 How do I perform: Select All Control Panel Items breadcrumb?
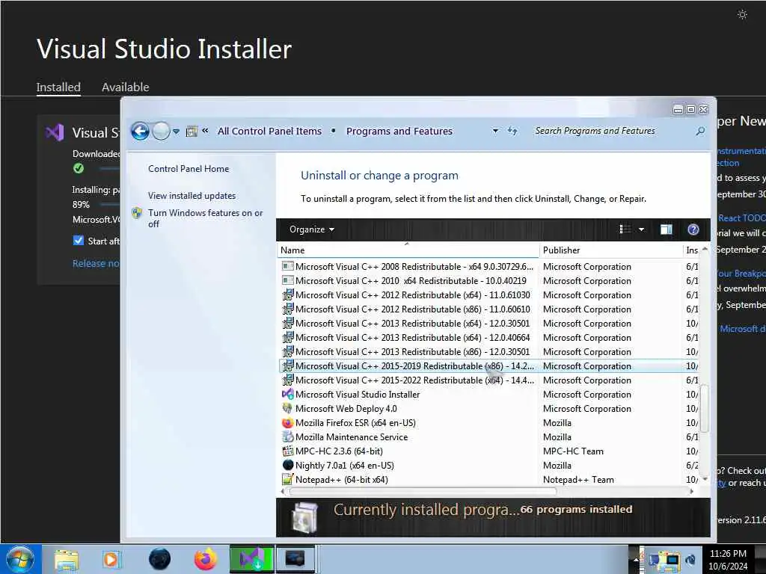tap(269, 131)
